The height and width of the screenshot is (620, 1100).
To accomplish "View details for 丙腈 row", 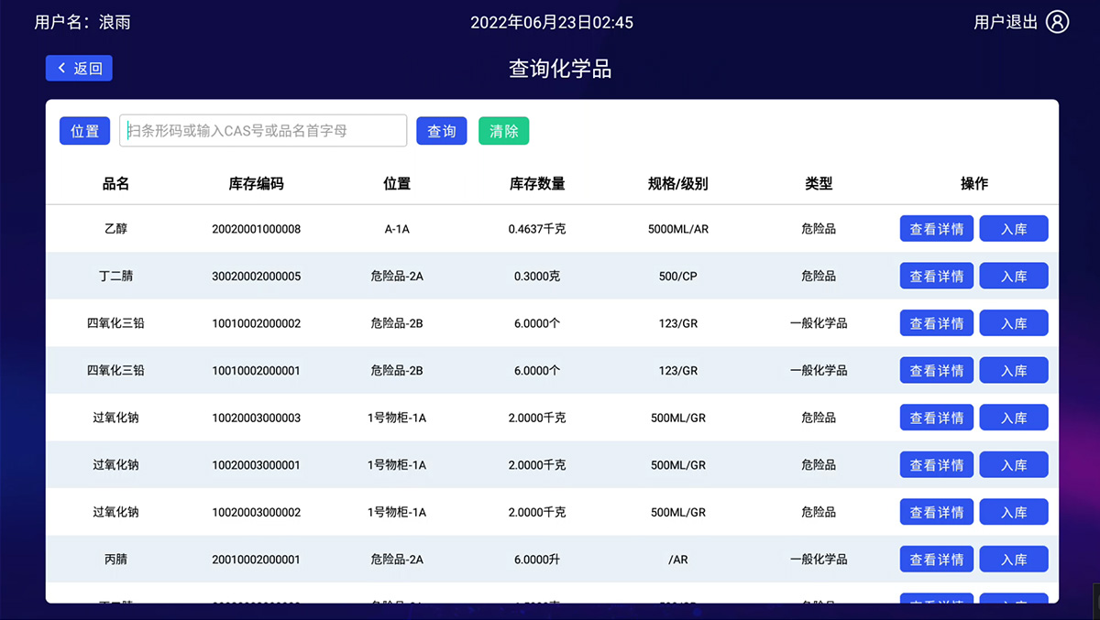I will (x=936, y=560).
